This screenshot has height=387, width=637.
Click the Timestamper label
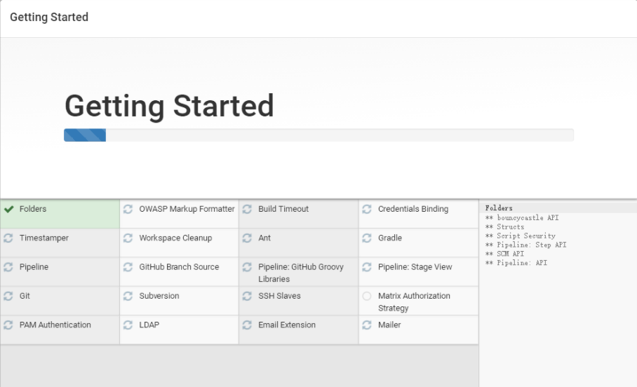(44, 238)
